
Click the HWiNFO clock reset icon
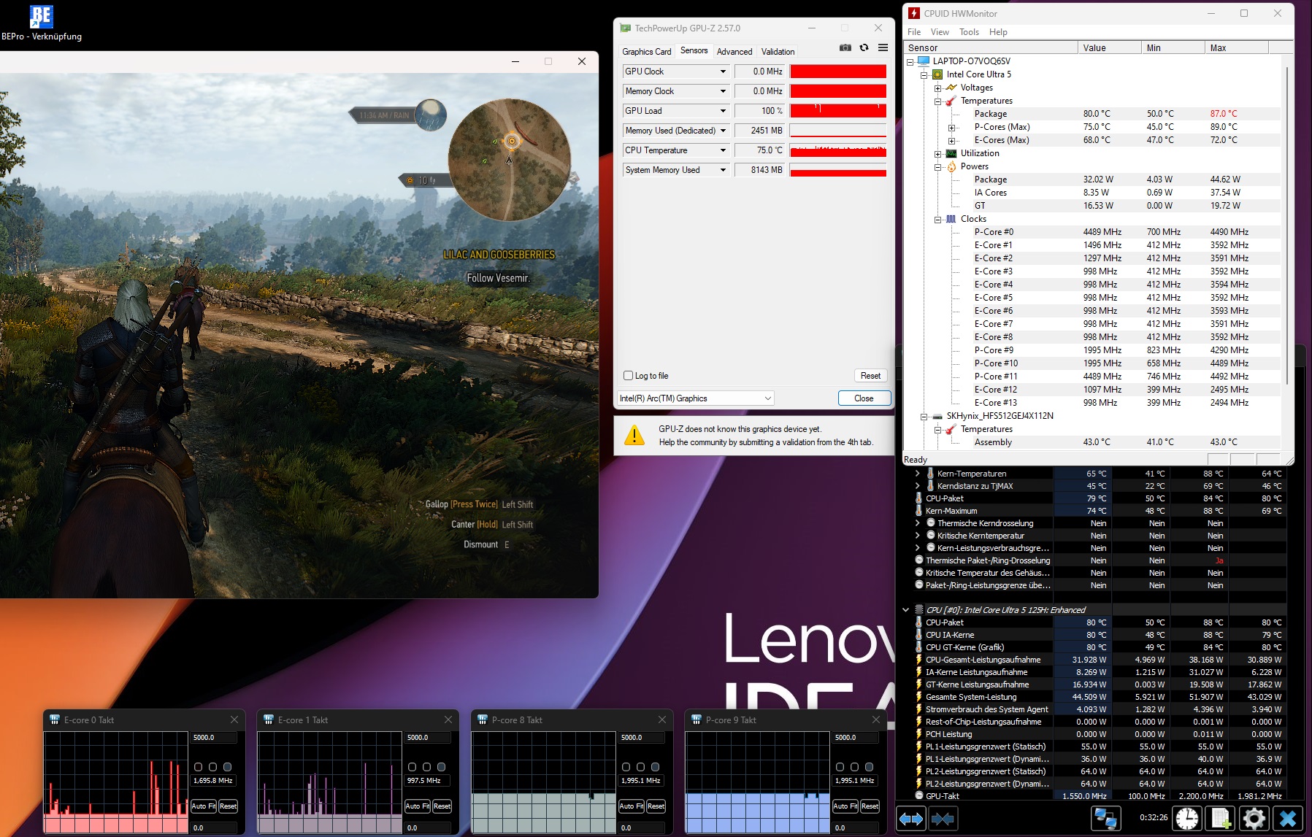pyautogui.click(x=1186, y=819)
